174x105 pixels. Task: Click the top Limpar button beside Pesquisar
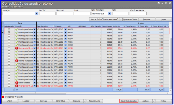tap(163, 19)
